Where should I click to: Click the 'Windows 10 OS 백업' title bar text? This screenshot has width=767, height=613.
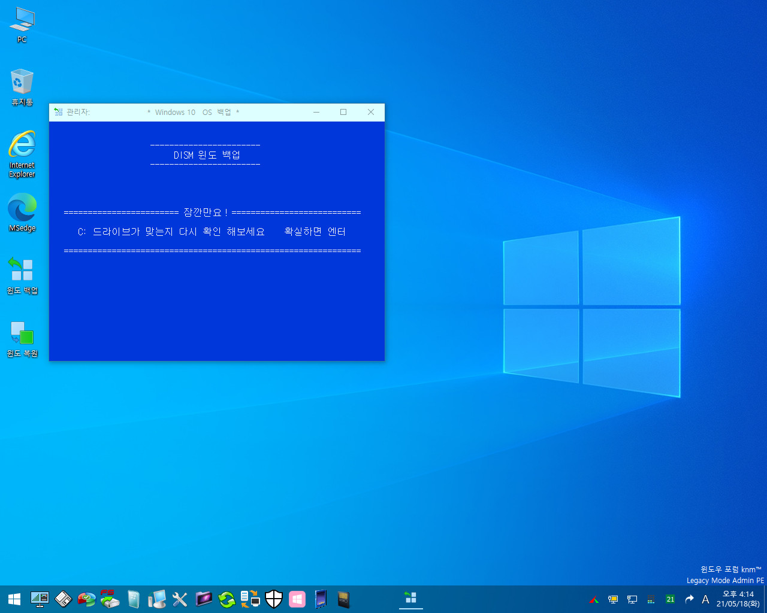click(193, 112)
